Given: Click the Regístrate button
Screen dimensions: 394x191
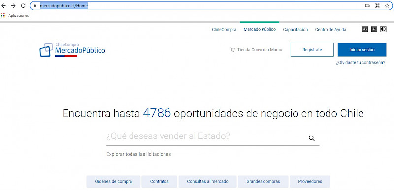Looking at the screenshot, I should click(x=312, y=50).
